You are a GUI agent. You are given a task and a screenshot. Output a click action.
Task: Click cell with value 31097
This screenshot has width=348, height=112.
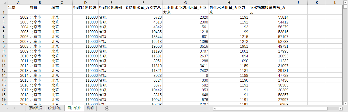point(269,66)
